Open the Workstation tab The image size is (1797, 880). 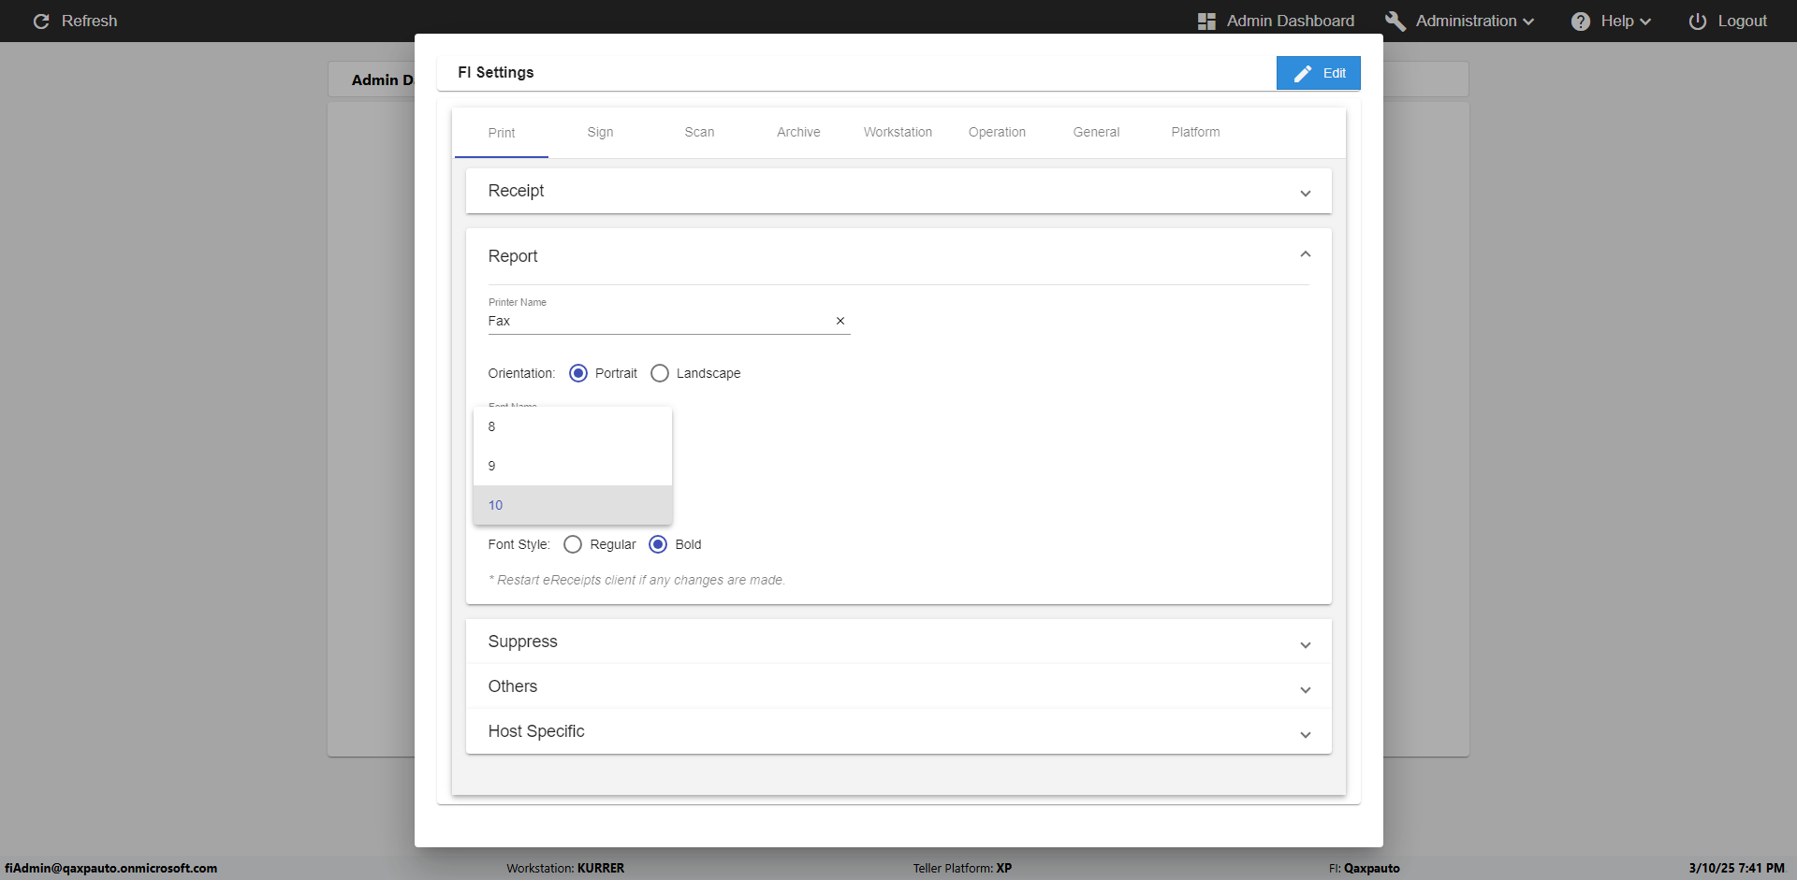[x=898, y=133]
